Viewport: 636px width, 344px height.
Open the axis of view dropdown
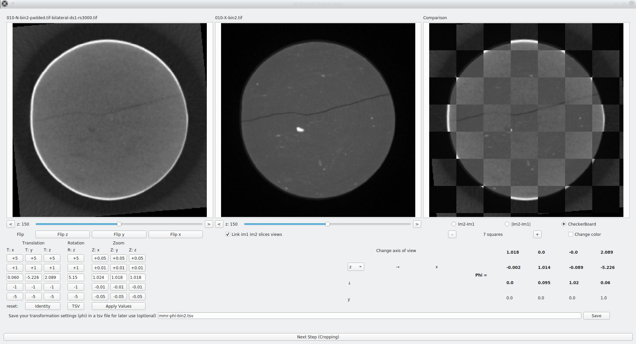pos(356,267)
